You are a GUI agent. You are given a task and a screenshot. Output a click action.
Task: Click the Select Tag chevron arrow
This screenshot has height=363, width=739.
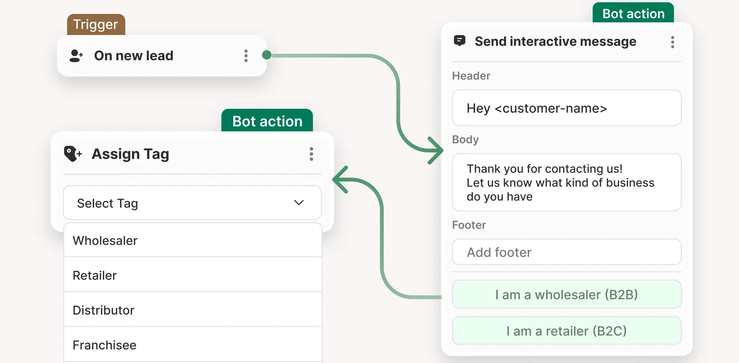(299, 203)
